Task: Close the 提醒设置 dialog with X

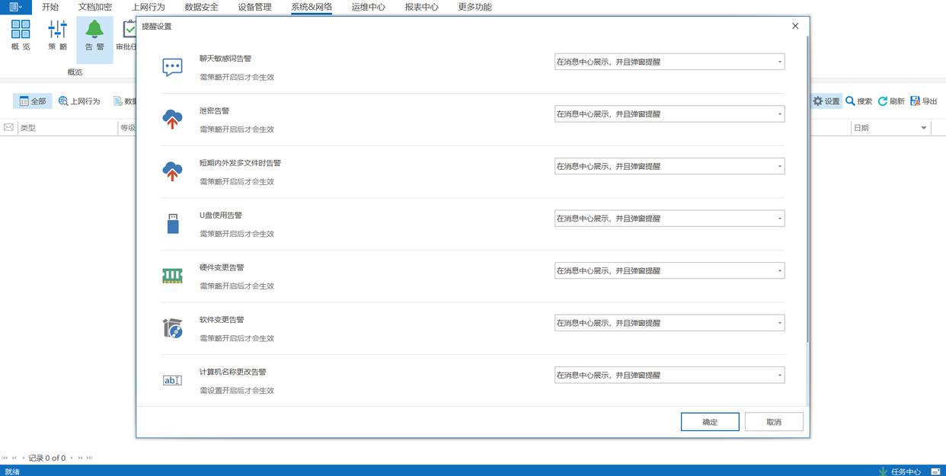Action: [x=795, y=26]
